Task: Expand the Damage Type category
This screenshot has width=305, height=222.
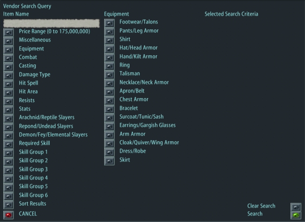Action: [8, 76]
